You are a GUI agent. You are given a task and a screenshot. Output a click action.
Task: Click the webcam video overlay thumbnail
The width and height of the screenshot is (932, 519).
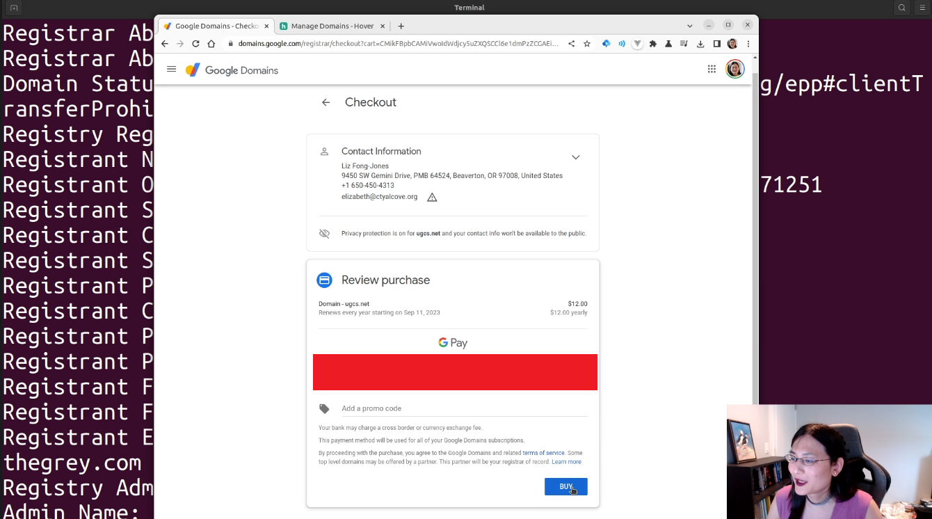[x=829, y=462]
